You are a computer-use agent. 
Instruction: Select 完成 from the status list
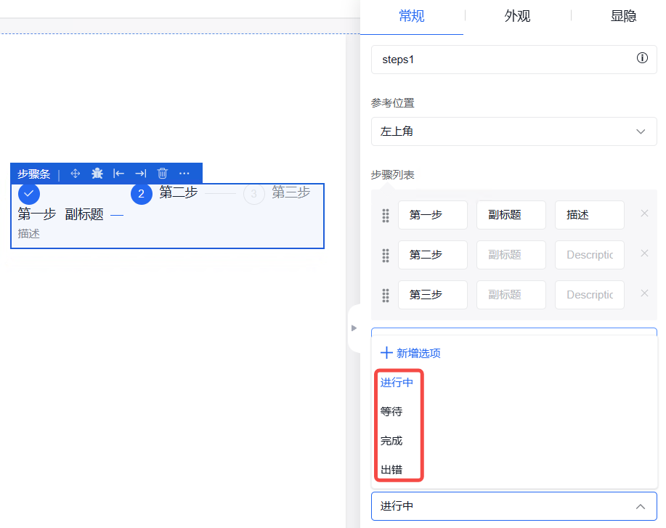click(x=391, y=441)
